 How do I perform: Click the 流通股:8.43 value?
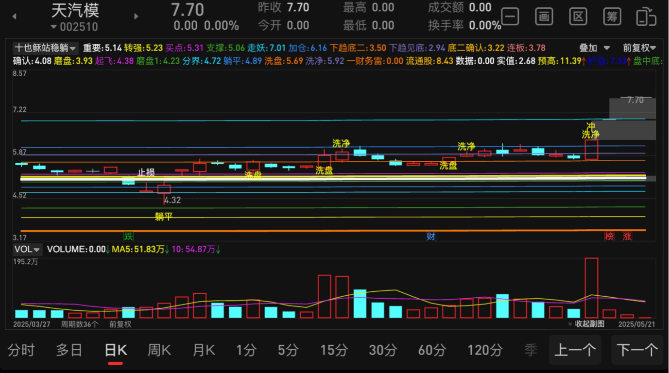(429, 61)
